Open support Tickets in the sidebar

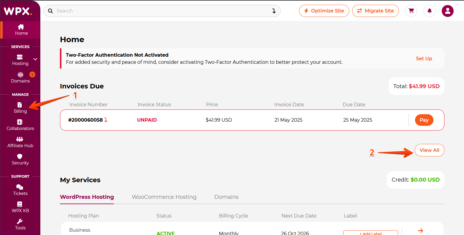[x=20, y=190]
